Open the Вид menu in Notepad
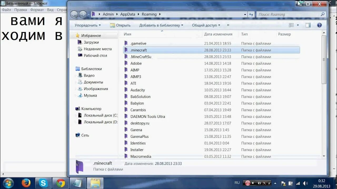 pyautogui.click(x=50, y=10)
